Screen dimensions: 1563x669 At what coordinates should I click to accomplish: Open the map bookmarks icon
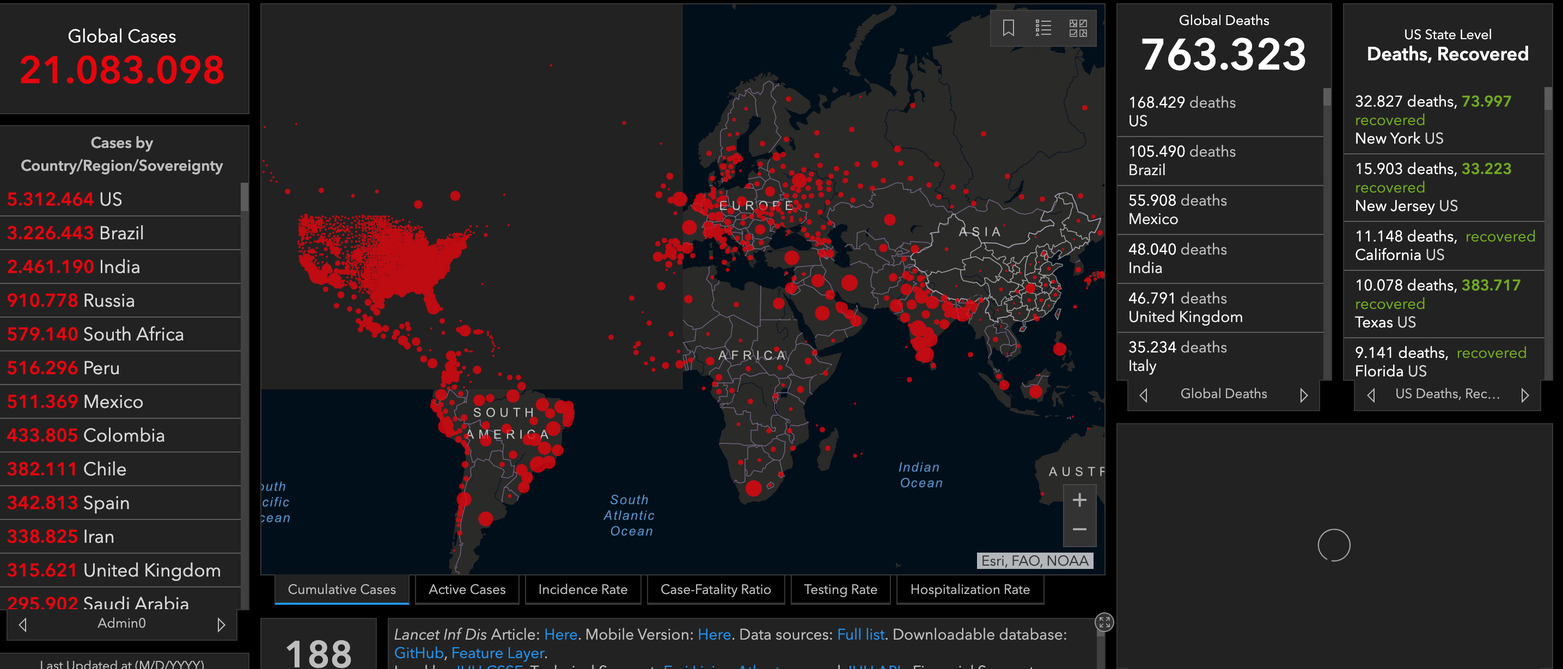(x=1008, y=28)
